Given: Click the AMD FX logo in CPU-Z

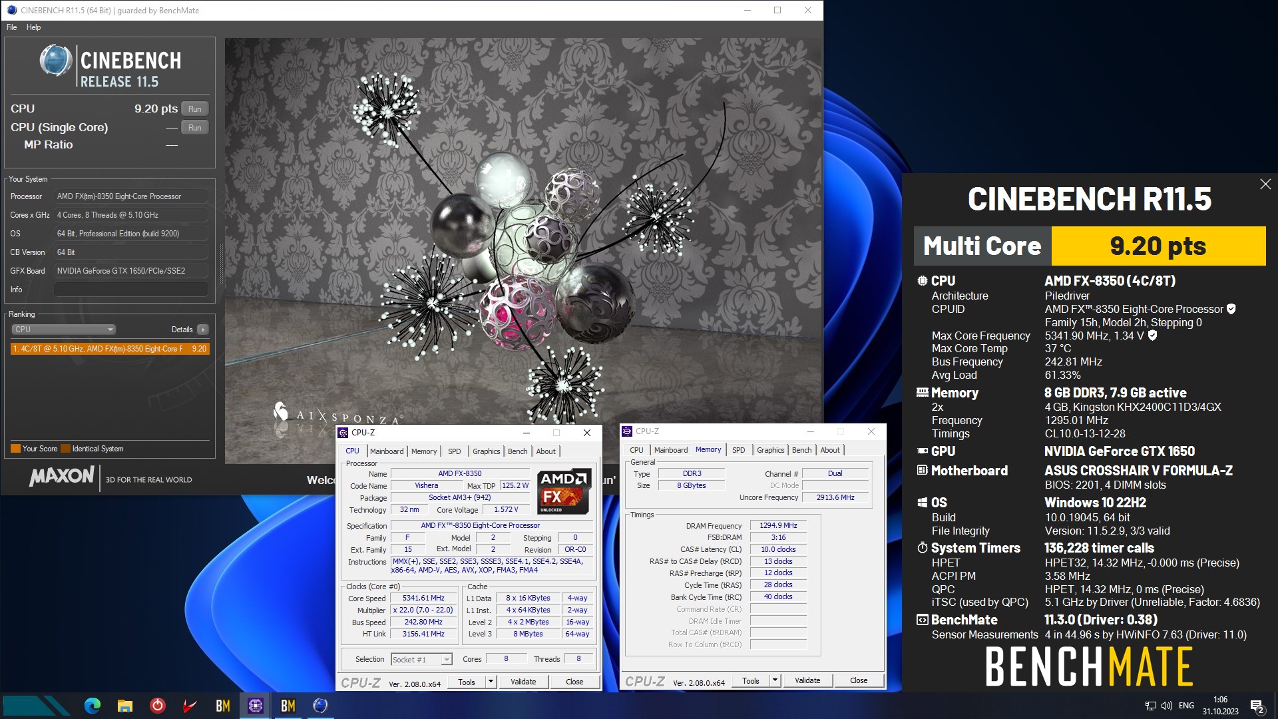Looking at the screenshot, I should [x=564, y=493].
